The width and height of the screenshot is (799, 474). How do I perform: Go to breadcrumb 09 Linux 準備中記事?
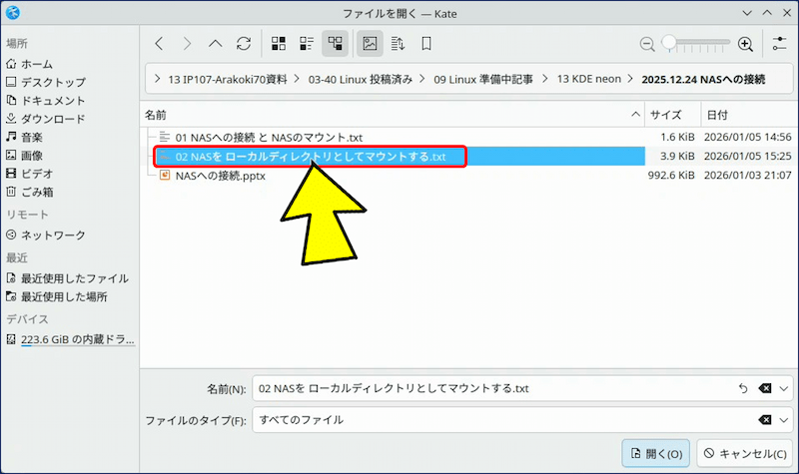coord(483,80)
